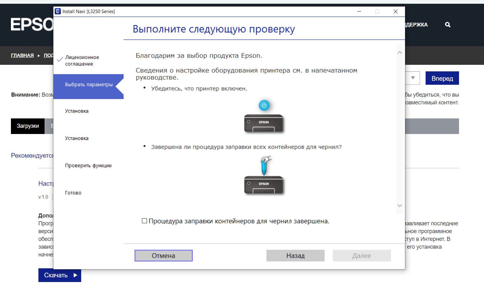
Task: Select Готово step in sidebar
Action: pos(73,193)
